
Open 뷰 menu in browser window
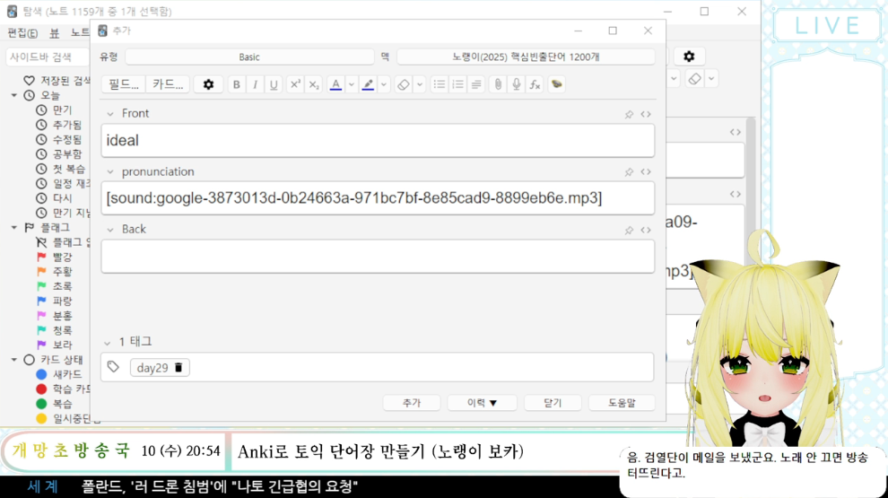point(55,33)
